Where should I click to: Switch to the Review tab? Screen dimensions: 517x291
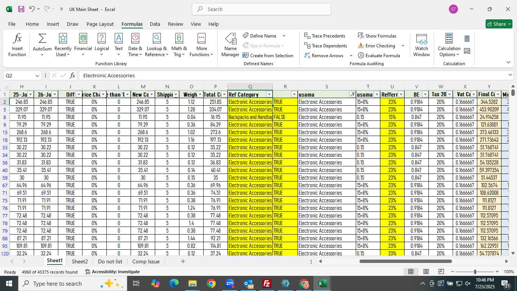tap(176, 24)
